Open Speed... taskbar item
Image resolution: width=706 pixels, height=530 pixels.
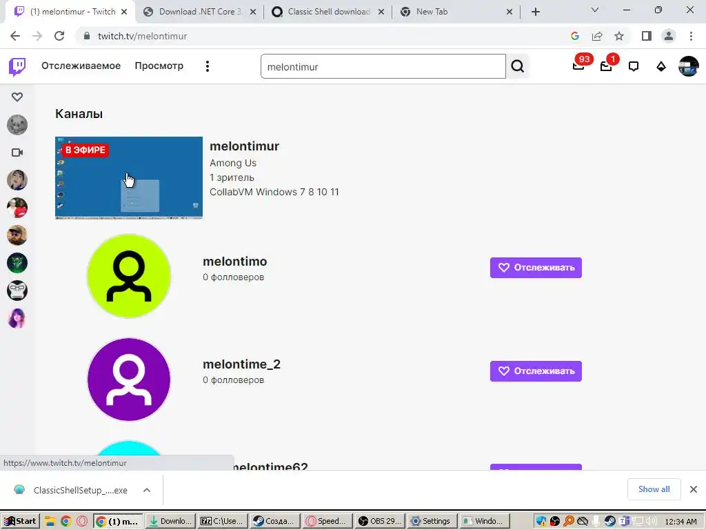tap(327, 522)
